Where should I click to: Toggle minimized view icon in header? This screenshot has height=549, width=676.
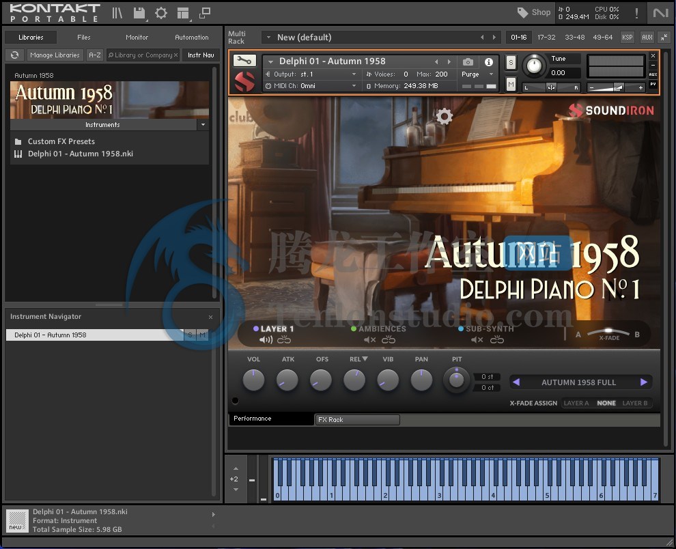[x=205, y=13]
